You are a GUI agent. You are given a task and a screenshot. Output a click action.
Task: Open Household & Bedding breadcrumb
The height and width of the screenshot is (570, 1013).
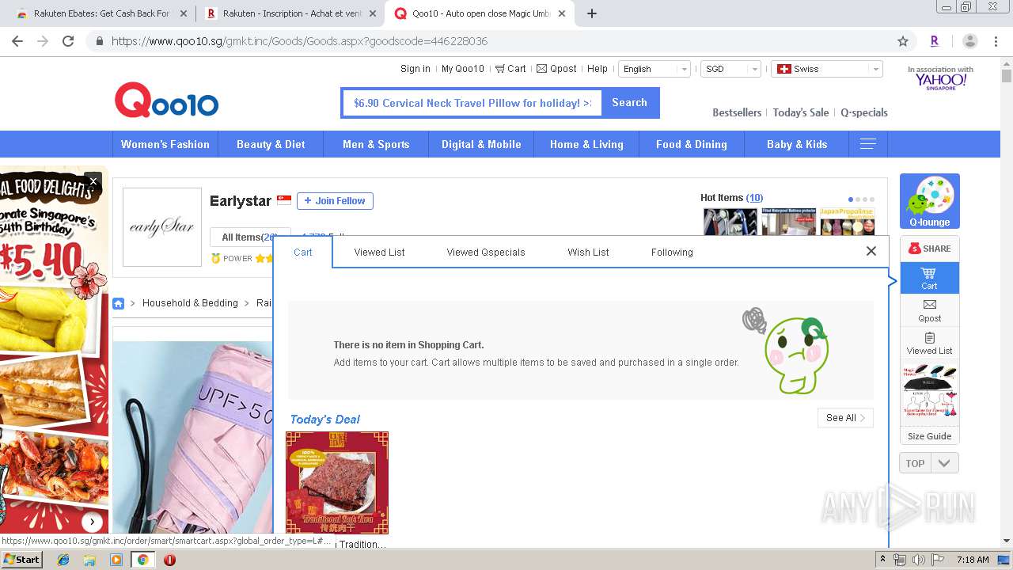[x=190, y=303]
